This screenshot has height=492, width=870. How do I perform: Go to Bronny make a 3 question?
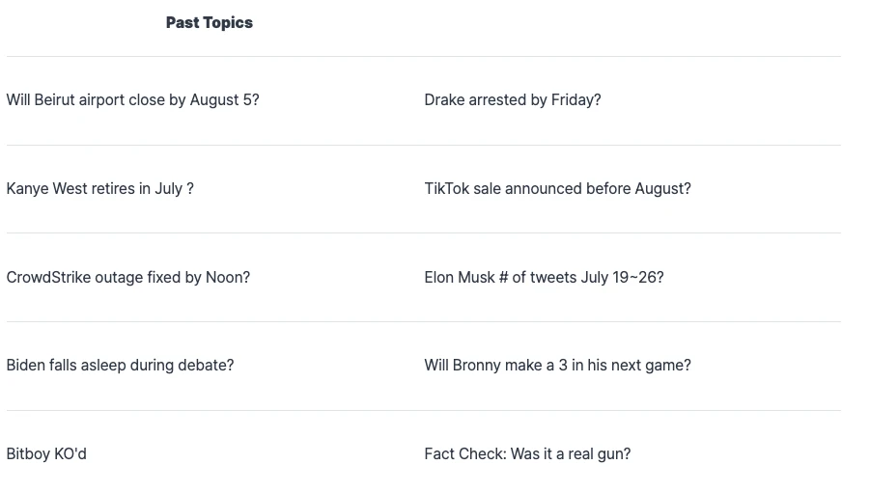[x=557, y=366]
